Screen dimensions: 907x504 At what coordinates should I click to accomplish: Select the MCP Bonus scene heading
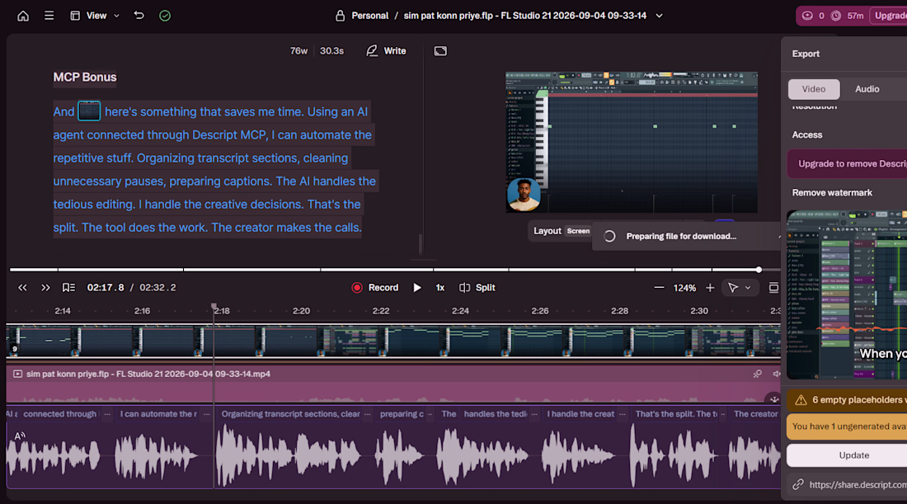click(85, 77)
